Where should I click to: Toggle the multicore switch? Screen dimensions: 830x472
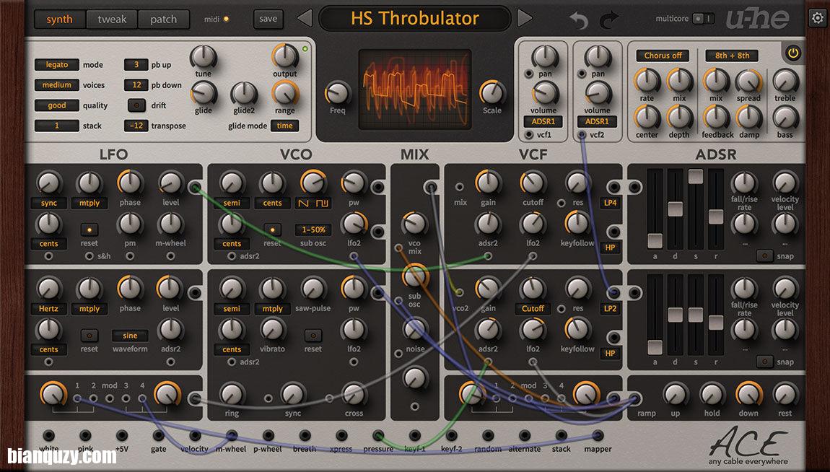[704, 19]
